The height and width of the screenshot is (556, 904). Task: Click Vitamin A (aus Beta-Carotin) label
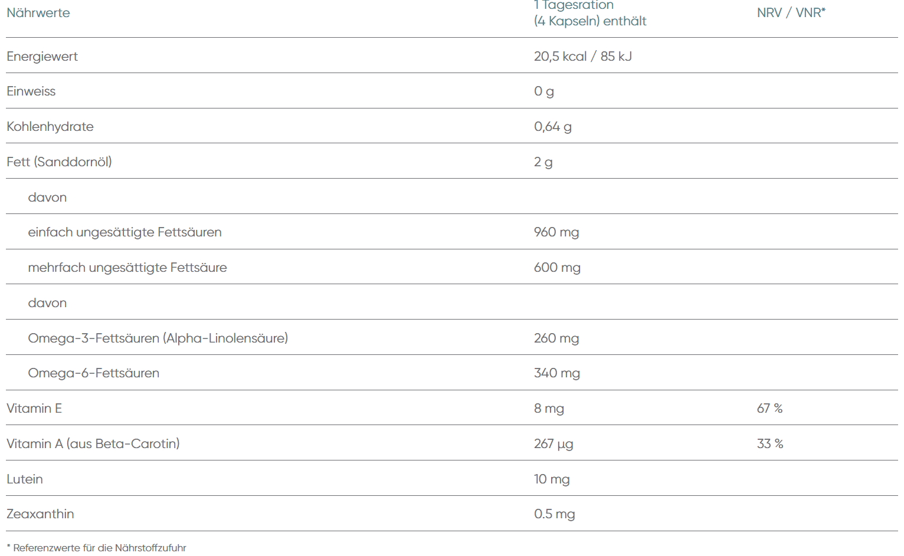click(93, 444)
